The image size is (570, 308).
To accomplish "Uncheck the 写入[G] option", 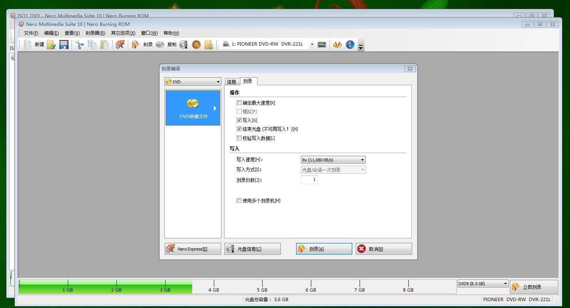I will tap(239, 120).
